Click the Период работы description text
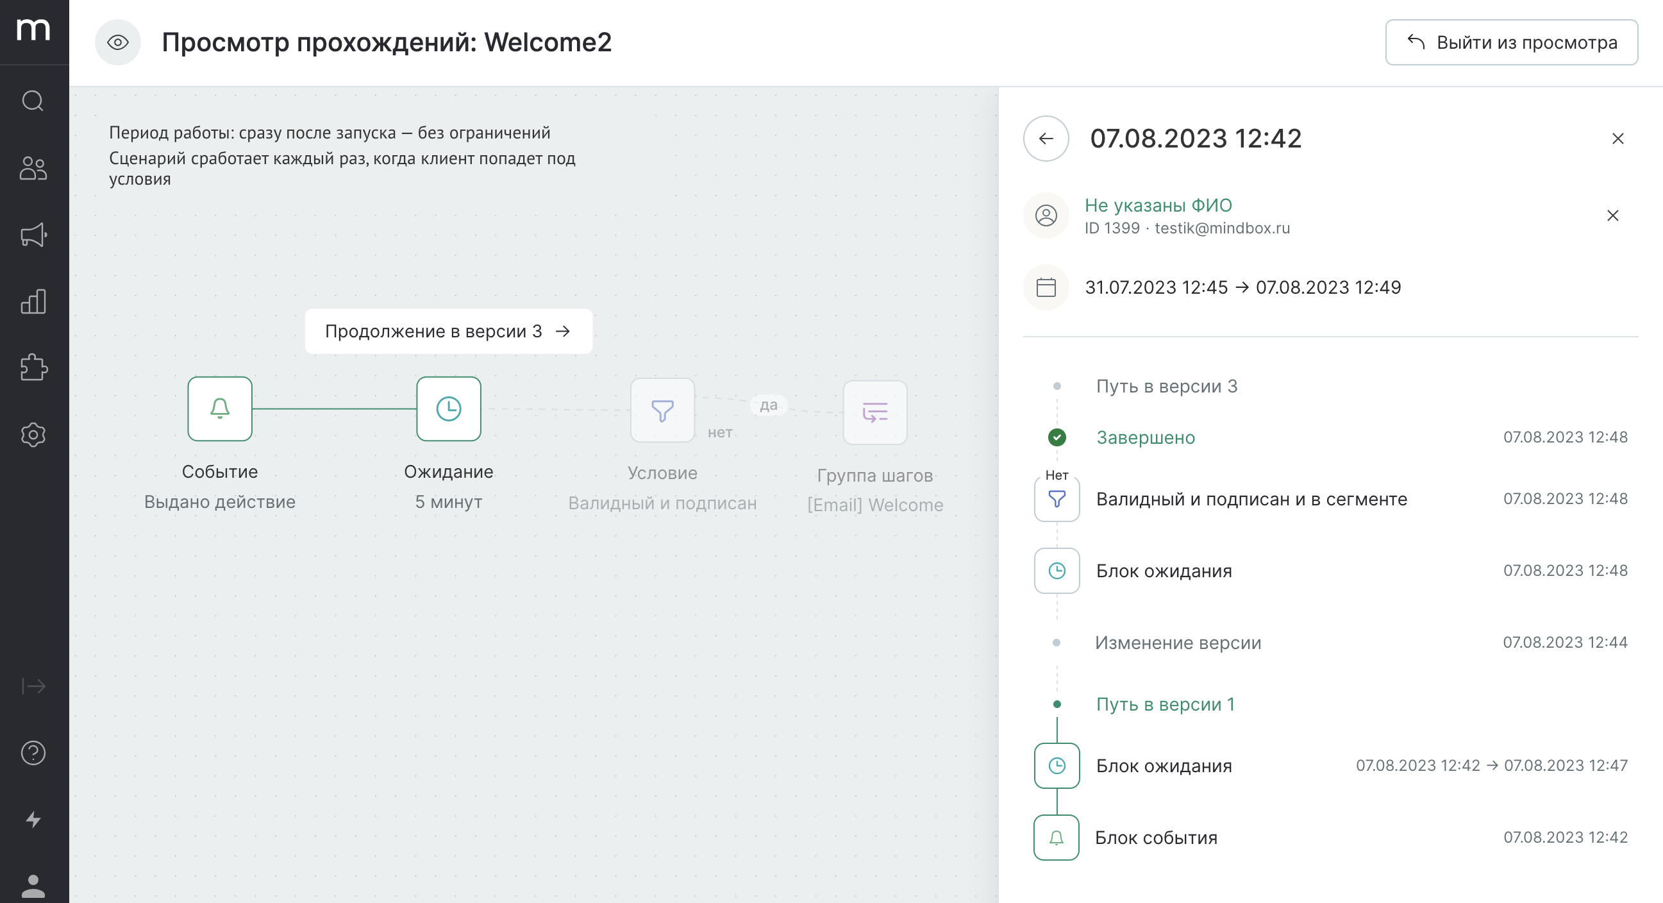 click(x=330, y=133)
